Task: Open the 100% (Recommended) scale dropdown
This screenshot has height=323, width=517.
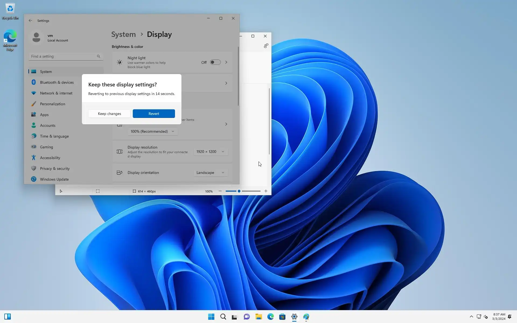Action: tap(152, 131)
